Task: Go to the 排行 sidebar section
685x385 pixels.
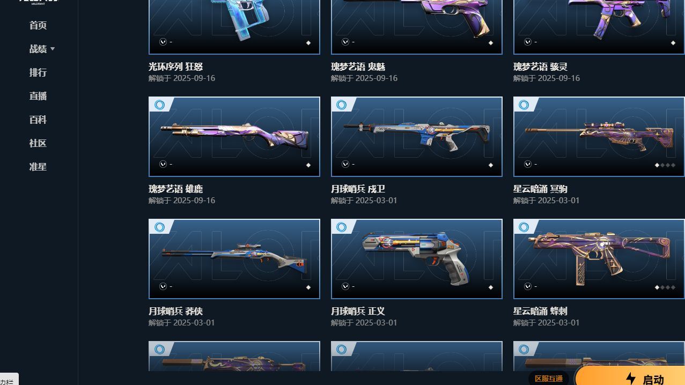Action: pos(38,72)
